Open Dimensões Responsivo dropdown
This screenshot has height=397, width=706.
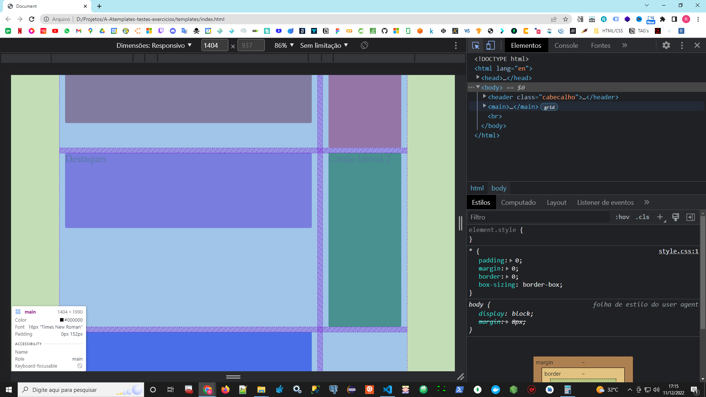coord(154,45)
